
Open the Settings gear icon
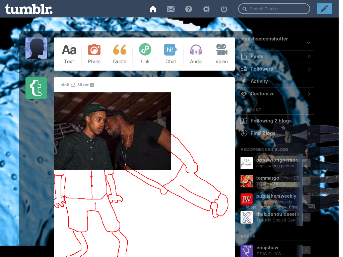206,9
